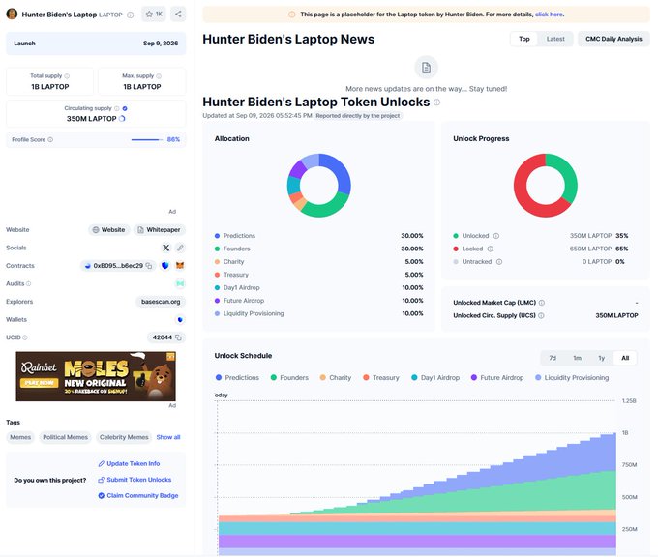658x557 pixels.
Task: Show Untracked info icon in Unlock Progress
Action: pos(499,262)
